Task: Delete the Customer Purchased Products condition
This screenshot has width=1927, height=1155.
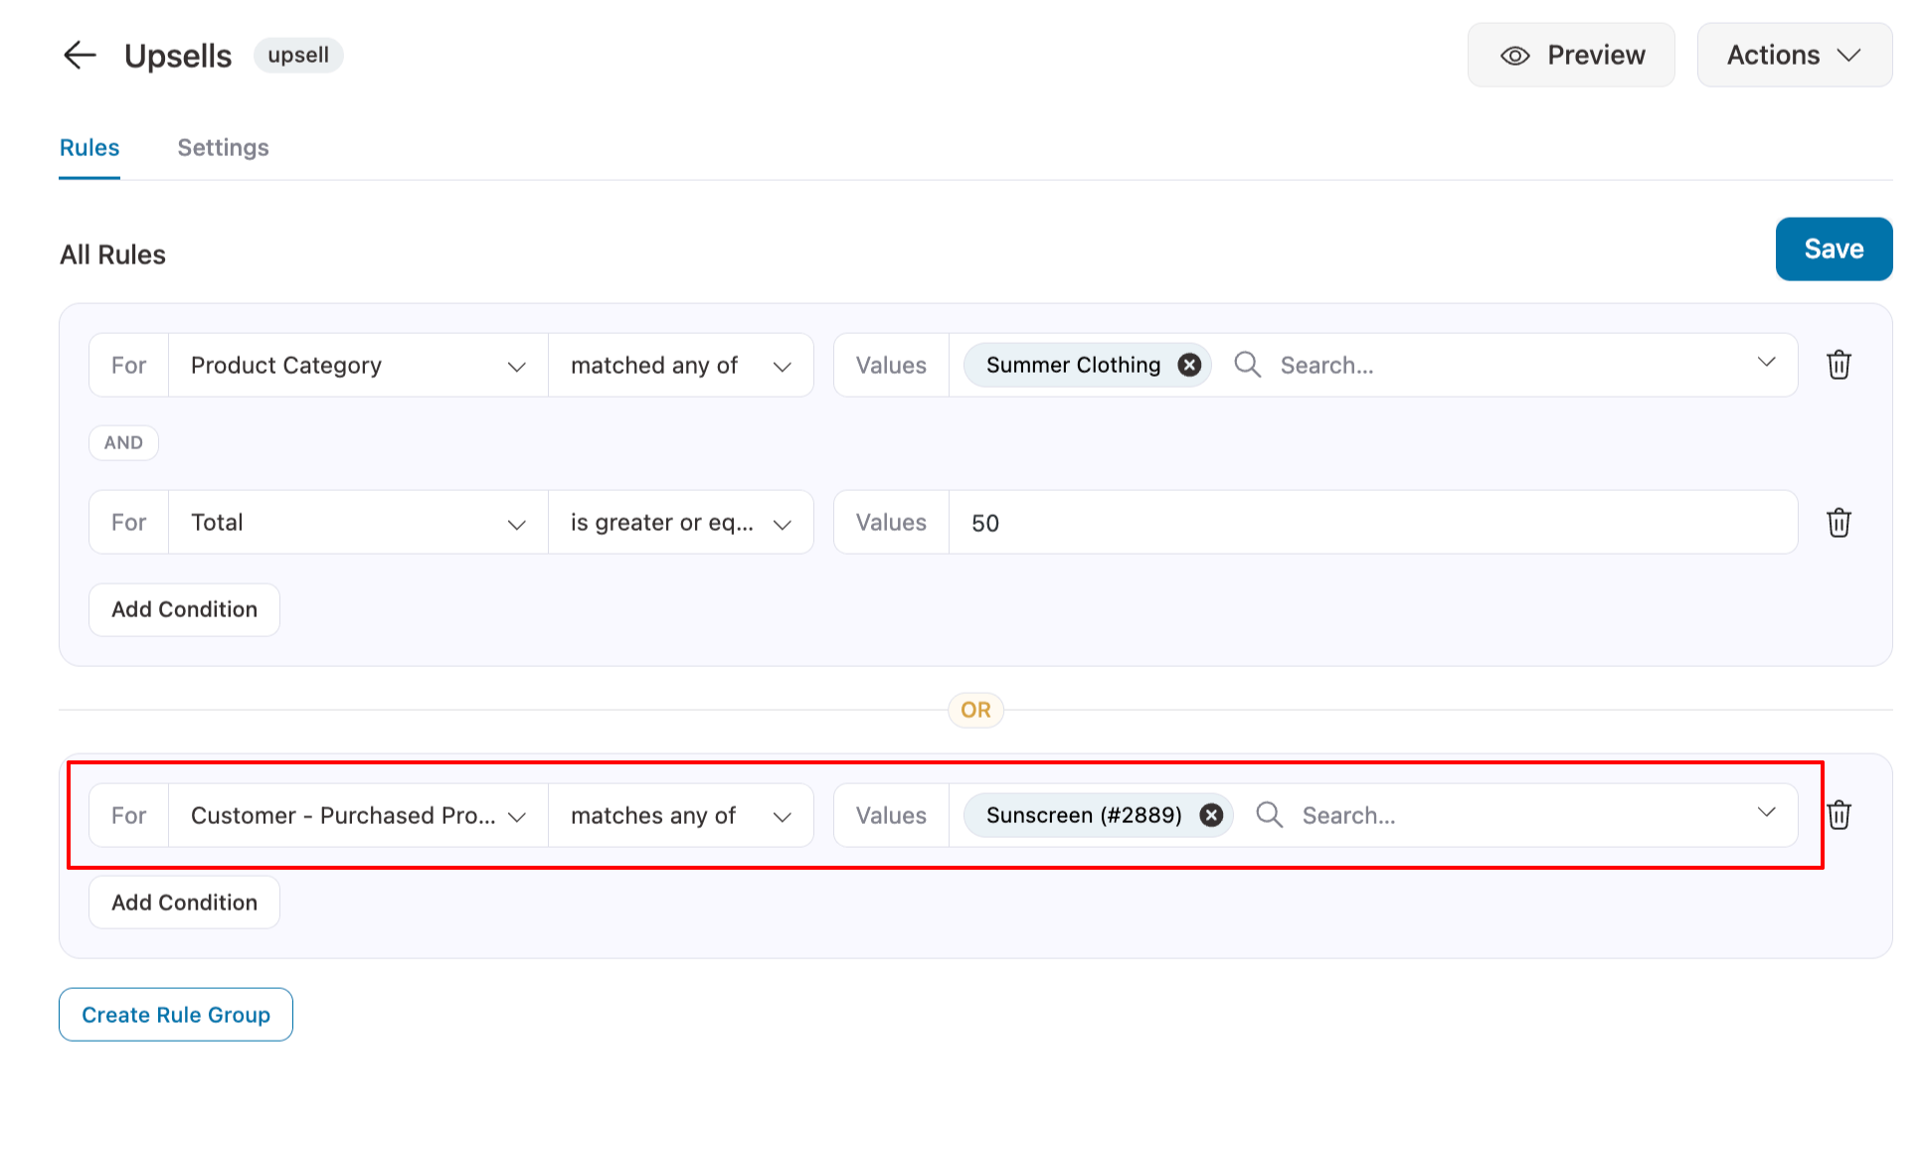Action: coord(1839,815)
